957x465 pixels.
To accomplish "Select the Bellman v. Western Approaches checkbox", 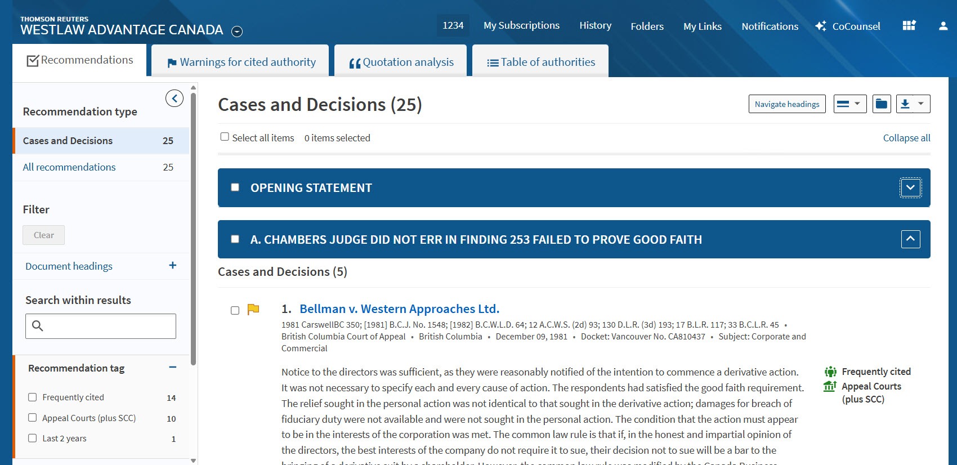I will click(235, 311).
